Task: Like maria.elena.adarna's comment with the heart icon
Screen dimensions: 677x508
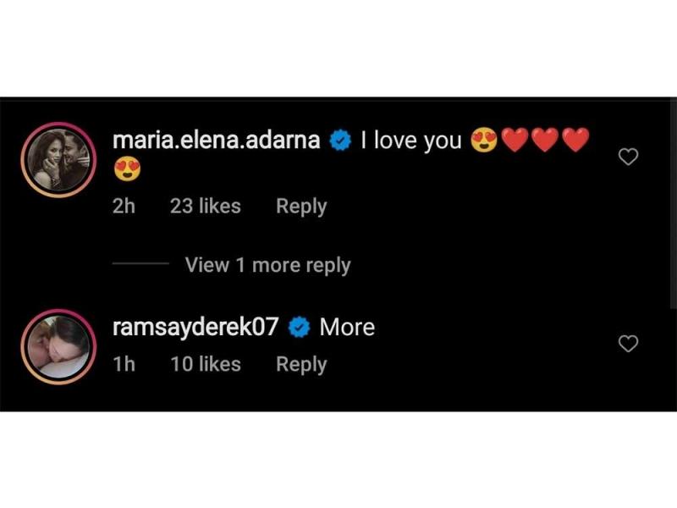Action: pos(628,157)
